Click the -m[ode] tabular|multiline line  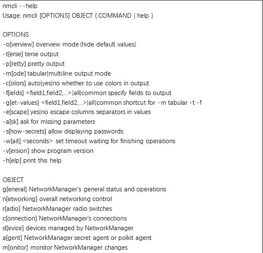(x=57, y=73)
